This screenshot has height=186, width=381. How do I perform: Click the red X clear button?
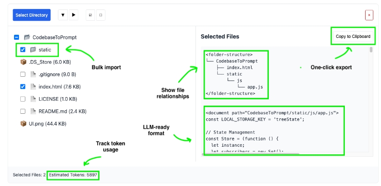click(x=369, y=15)
